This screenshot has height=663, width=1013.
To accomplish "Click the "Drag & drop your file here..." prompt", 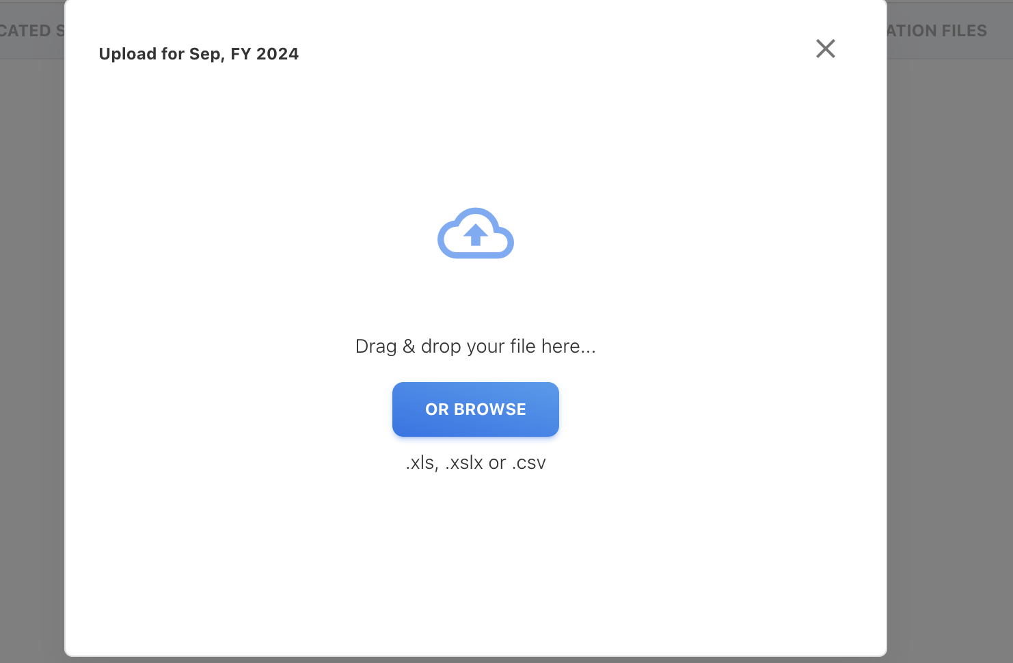I will (x=475, y=347).
